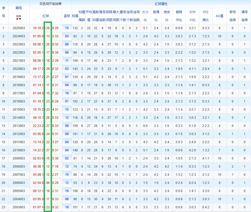The height and width of the screenshot is (212, 251).
Task: Click blue ball 16 in row 2017003
Action: coord(67,93)
